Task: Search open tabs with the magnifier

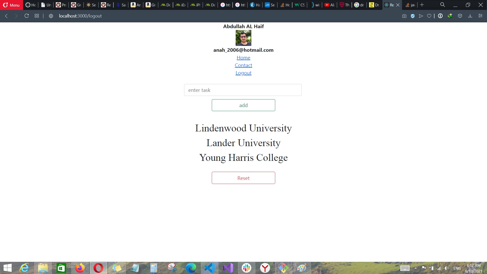Action: (x=442, y=5)
